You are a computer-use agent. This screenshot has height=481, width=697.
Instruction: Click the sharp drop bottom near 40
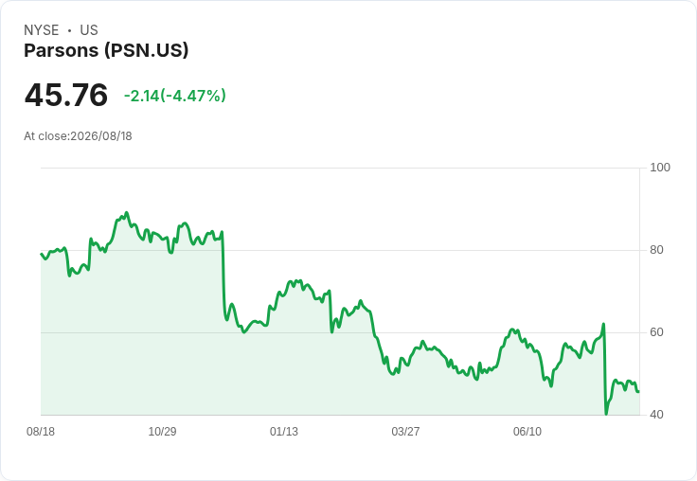coord(606,414)
